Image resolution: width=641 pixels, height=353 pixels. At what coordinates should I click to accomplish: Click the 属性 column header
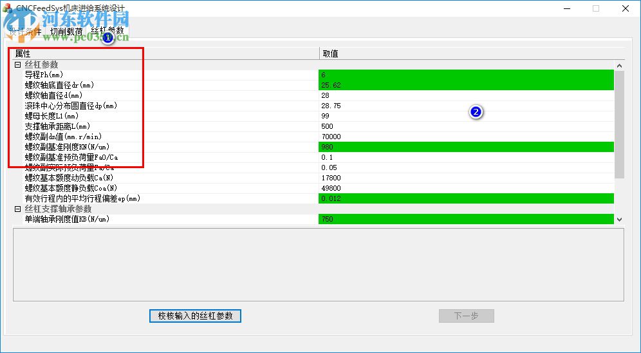coord(166,53)
